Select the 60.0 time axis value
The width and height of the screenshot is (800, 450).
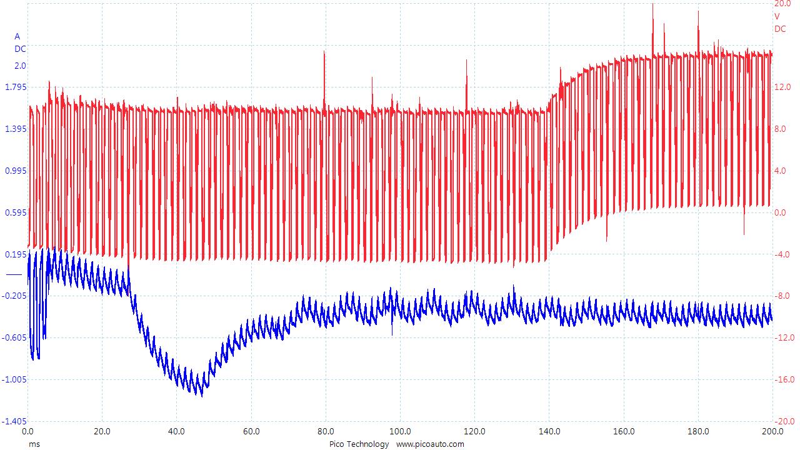pos(251,431)
